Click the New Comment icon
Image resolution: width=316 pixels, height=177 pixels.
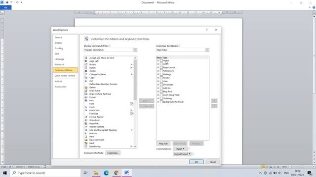click(86, 140)
